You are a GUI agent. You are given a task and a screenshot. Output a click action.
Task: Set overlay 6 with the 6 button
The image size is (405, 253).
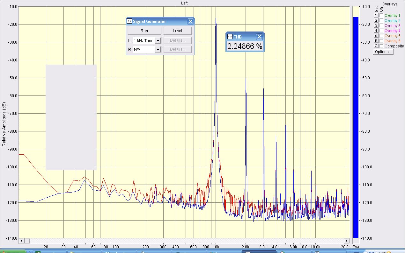click(x=376, y=41)
